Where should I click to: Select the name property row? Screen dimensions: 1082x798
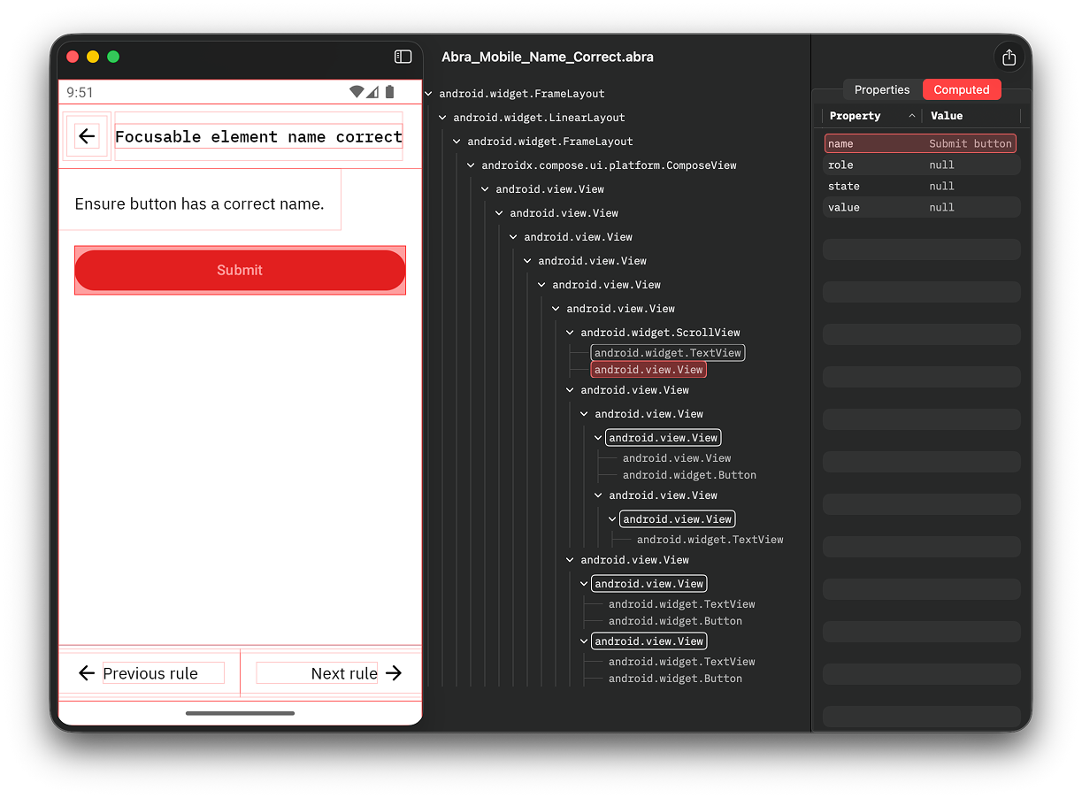[x=920, y=143]
